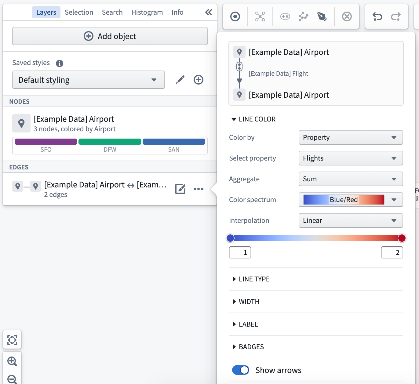Open the Color by dropdown
The width and height of the screenshot is (419, 384).
pos(351,137)
